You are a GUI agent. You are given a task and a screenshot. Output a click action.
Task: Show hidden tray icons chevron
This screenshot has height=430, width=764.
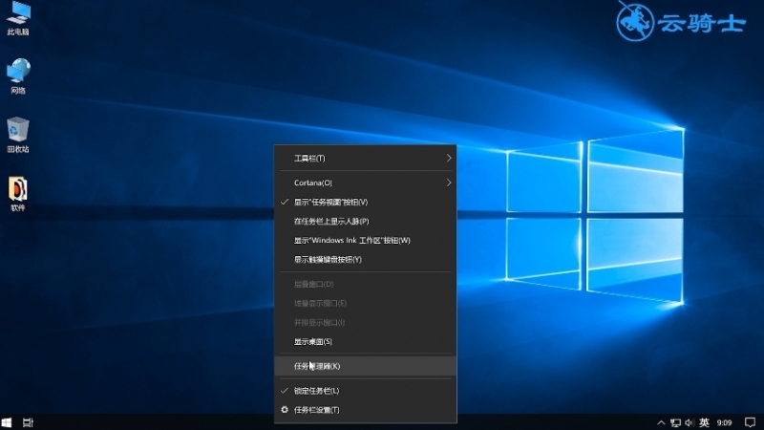[661, 422]
